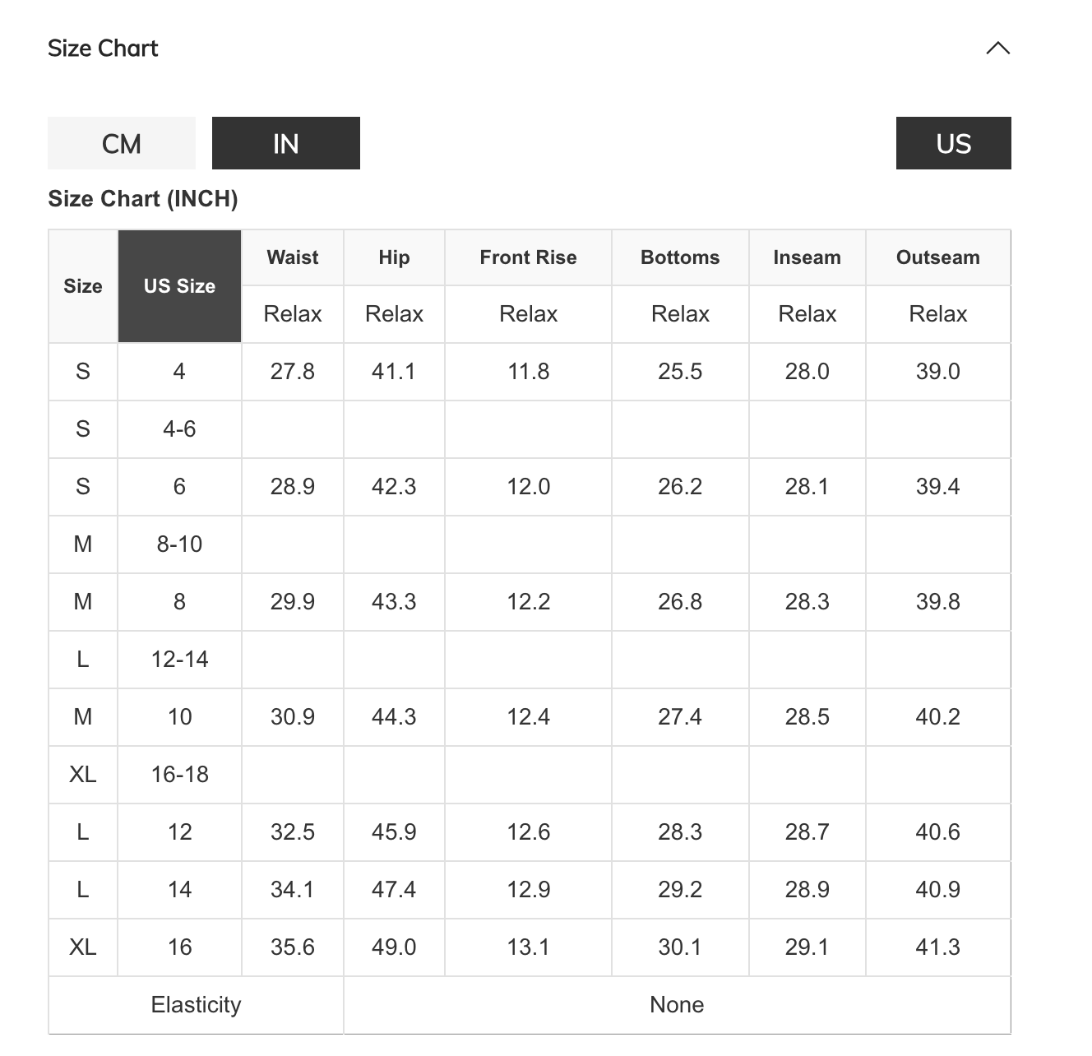This screenshot has width=1092, height=1056.
Task: Switch measurements to CM
Action: pos(122,144)
